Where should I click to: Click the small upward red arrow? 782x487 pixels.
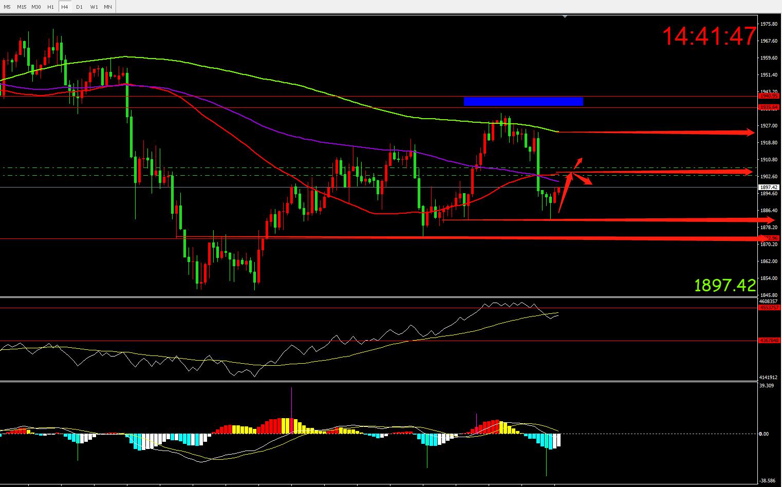[x=578, y=163]
